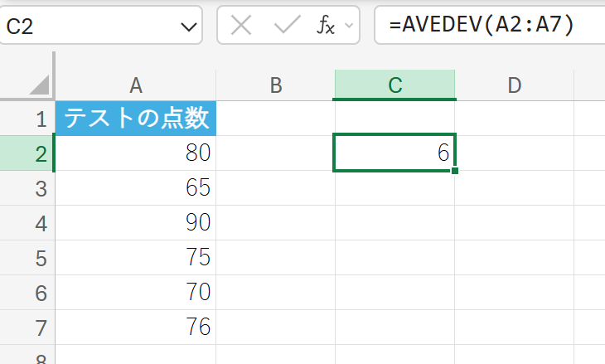Click the テストの点数 header cell
Screen dimensions: 605x364
pyautogui.click(x=136, y=119)
